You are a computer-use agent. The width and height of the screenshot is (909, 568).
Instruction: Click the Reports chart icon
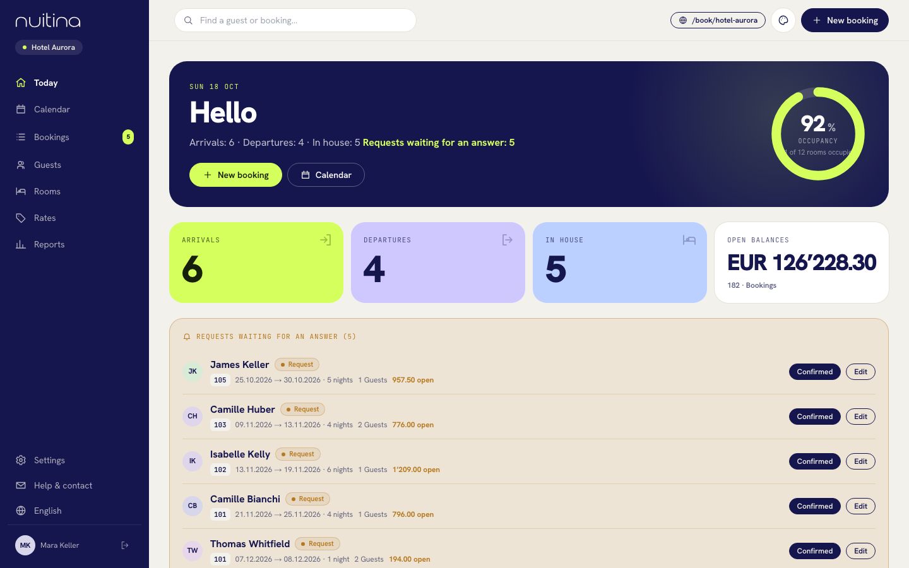pos(21,244)
